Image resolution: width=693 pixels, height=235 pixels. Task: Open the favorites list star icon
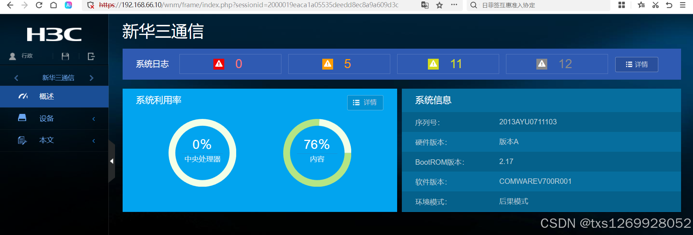click(641, 5)
